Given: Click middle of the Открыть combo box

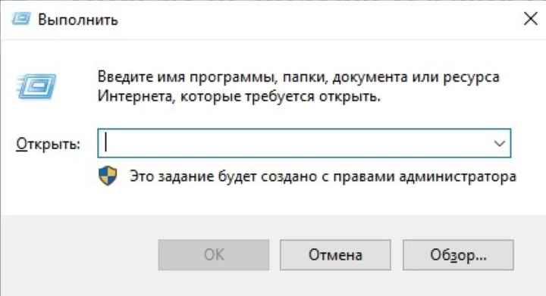Looking at the screenshot, I should tap(304, 143).
